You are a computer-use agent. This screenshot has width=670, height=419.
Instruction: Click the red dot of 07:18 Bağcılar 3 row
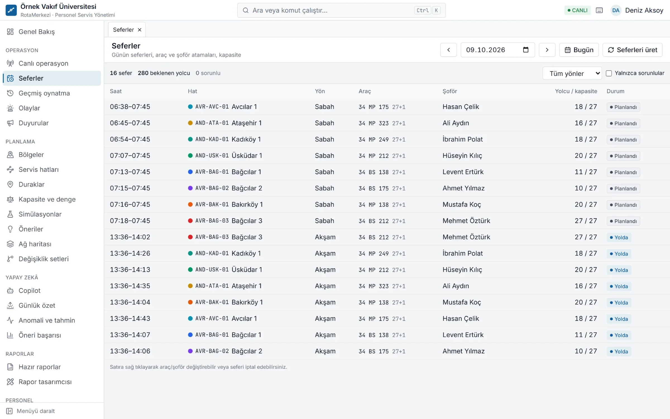pyautogui.click(x=190, y=221)
